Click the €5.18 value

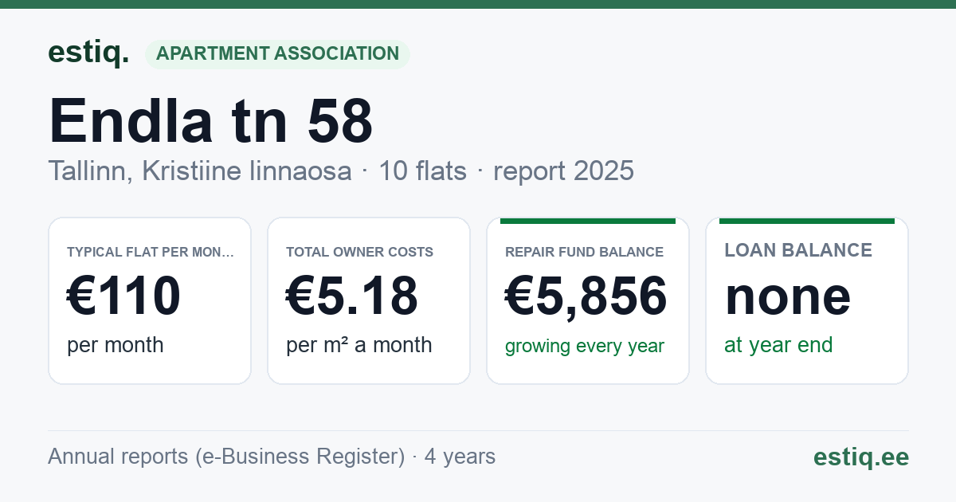coord(352,296)
